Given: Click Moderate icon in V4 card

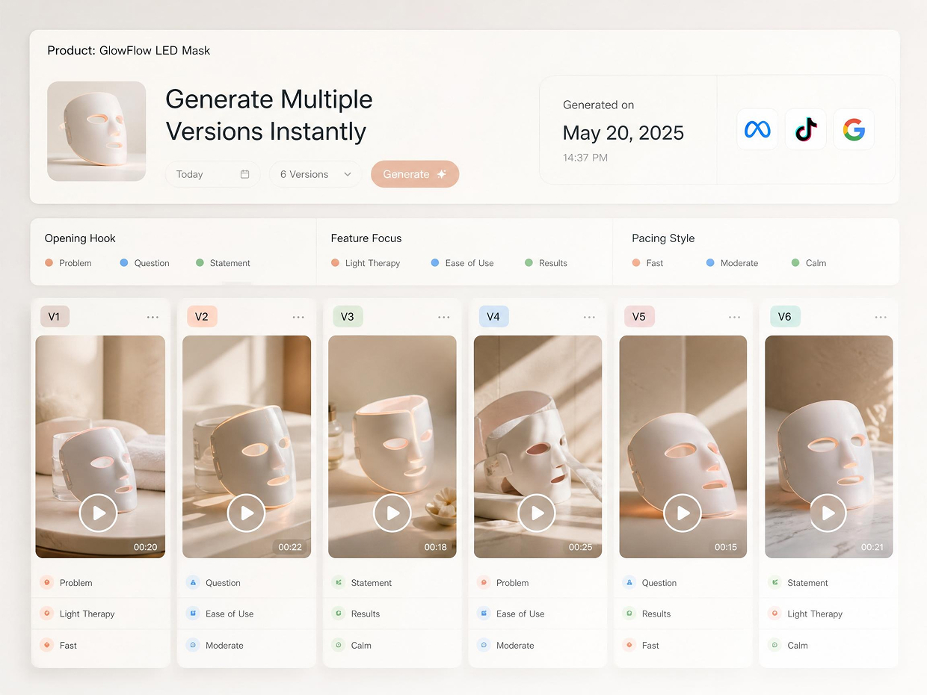Looking at the screenshot, I should pyautogui.click(x=484, y=645).
